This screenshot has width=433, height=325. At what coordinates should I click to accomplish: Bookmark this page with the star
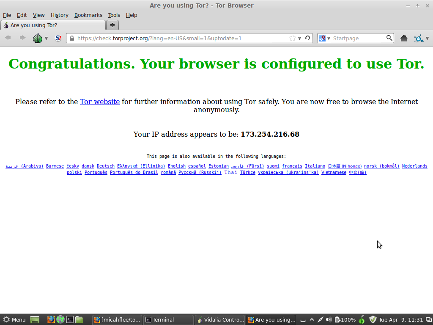coord(292,38)
